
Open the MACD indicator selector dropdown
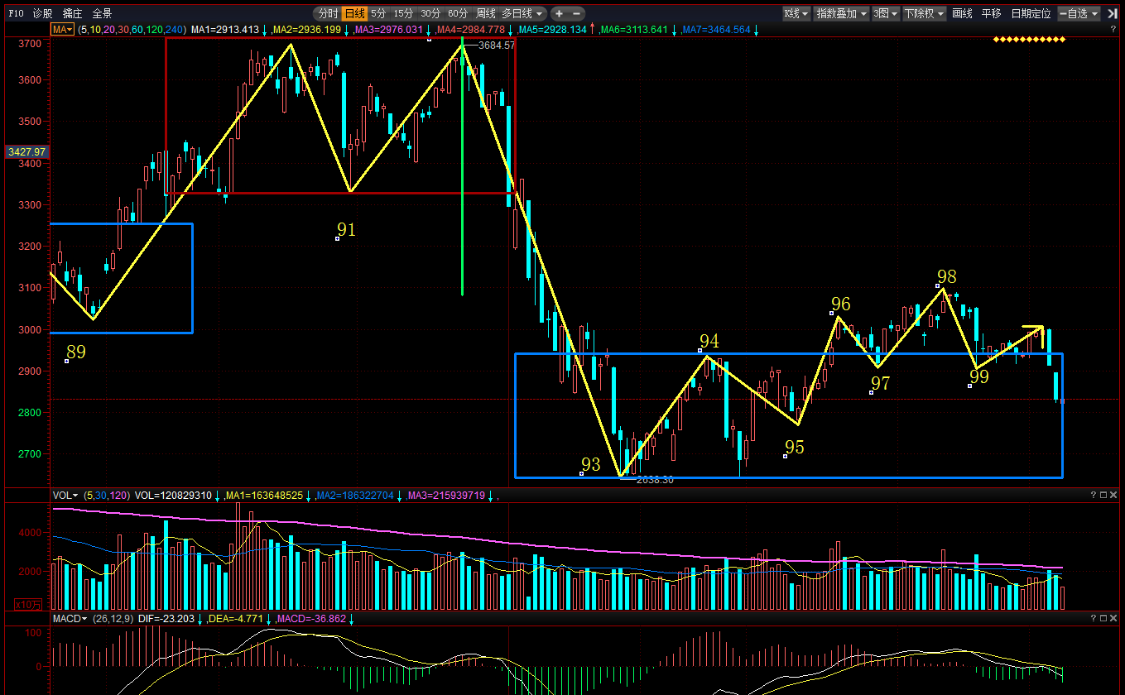point(70,619)
